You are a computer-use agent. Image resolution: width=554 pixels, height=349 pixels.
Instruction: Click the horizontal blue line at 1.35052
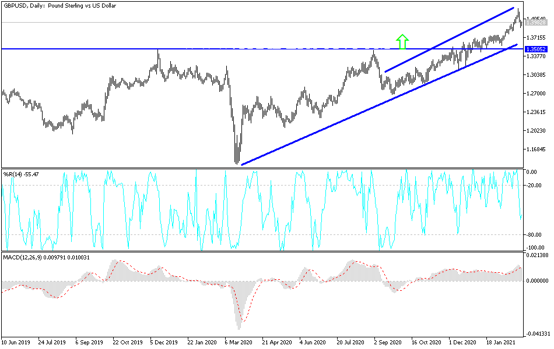pyautogui.click(x=175, y=49)
